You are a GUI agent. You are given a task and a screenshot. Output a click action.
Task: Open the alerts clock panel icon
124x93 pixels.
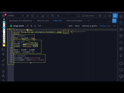pyautogui.click(x=121, y=23)
